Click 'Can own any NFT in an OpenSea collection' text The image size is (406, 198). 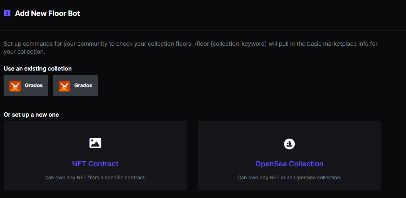coord(289,177)
